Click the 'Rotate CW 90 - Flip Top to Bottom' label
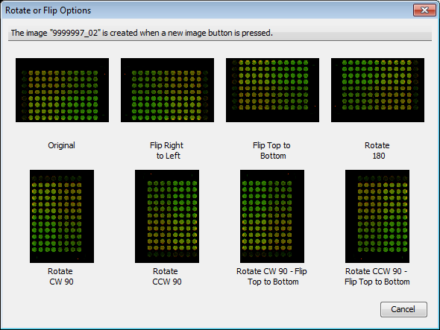 coord(272,276)
